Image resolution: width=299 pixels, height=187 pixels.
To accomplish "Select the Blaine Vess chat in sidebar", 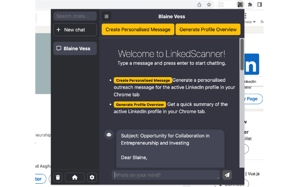I will pos(75,49).
